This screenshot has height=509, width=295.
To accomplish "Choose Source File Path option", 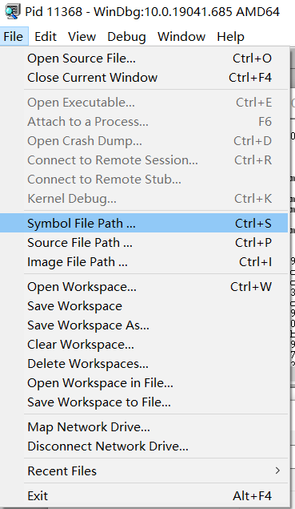I will tap(144, 243).
